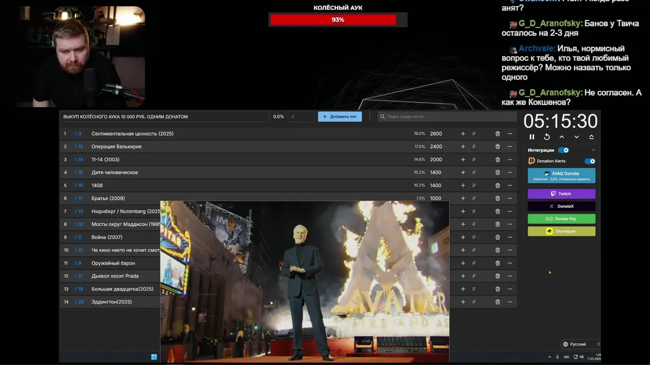The height and width of the screenshot is (365, 650).
Task: Connect the DonateX integration
Action: [x=562, y=206]
